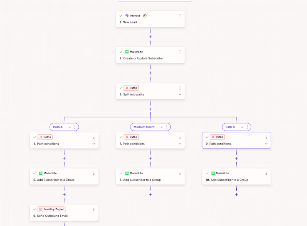Open '5. Add Subscriber to a Group' step

tap(64, 177)
